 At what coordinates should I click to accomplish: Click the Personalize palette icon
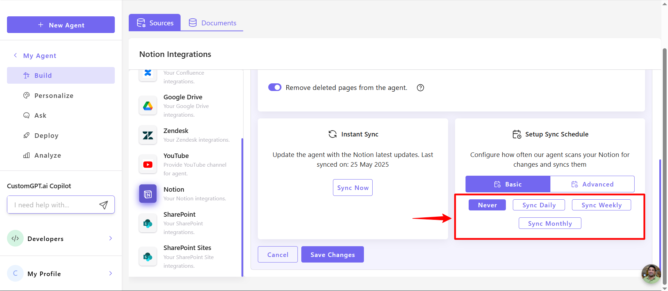[x=26, y=95]
